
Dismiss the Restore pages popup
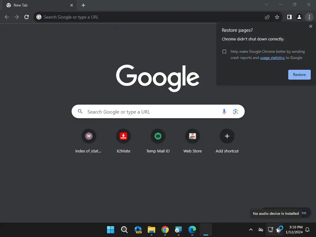[310, 26]
